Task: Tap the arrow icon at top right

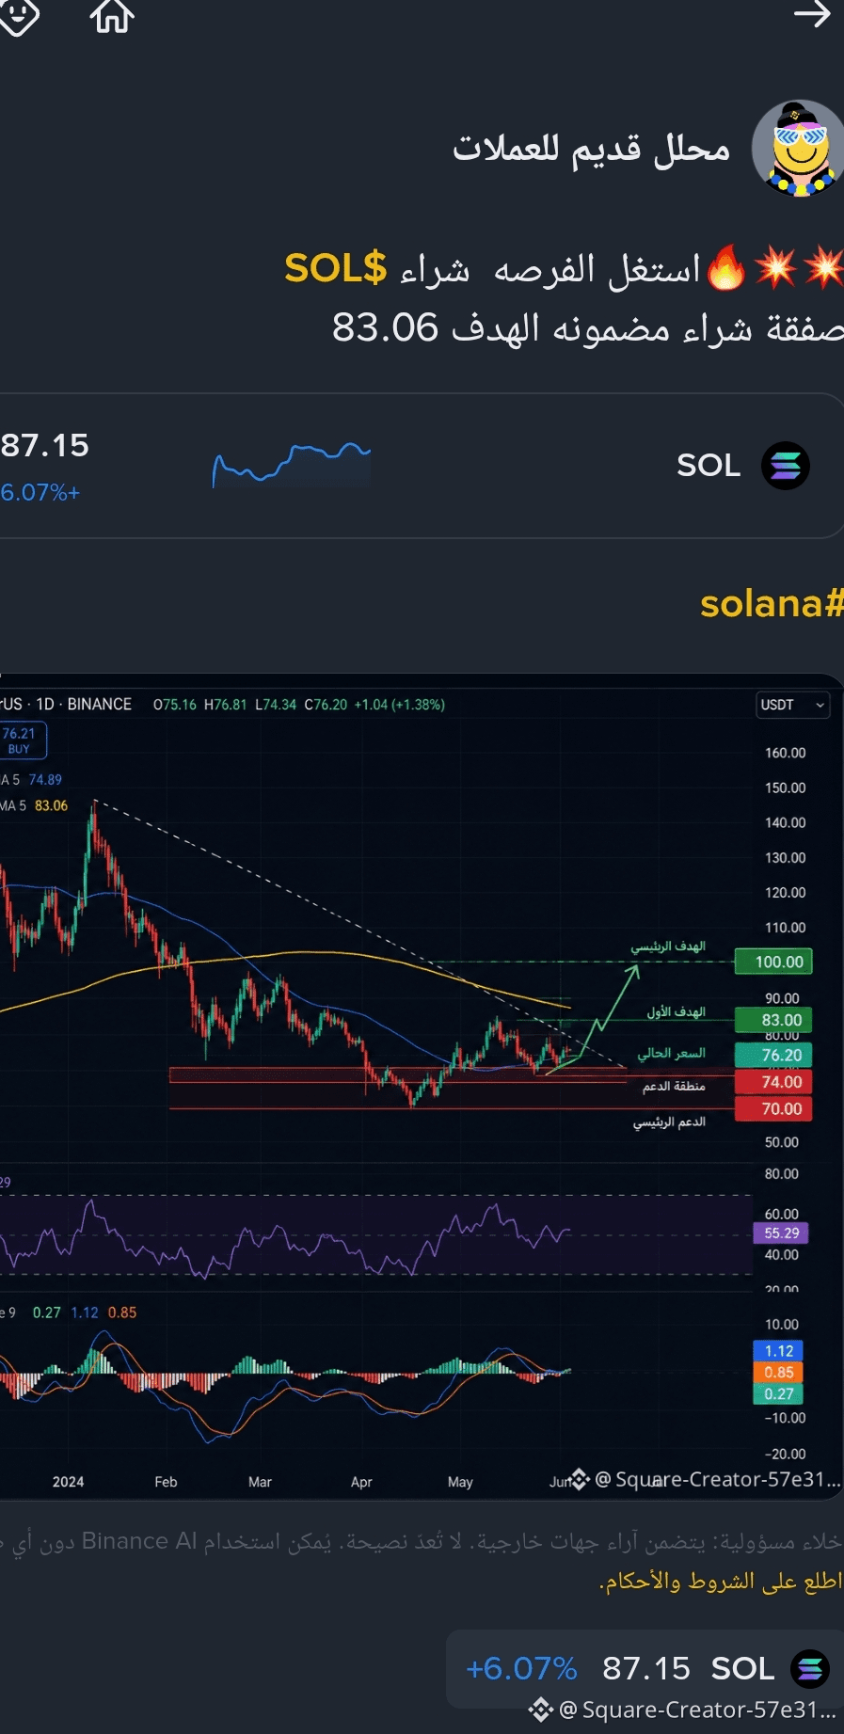Action: pos(812,14)
